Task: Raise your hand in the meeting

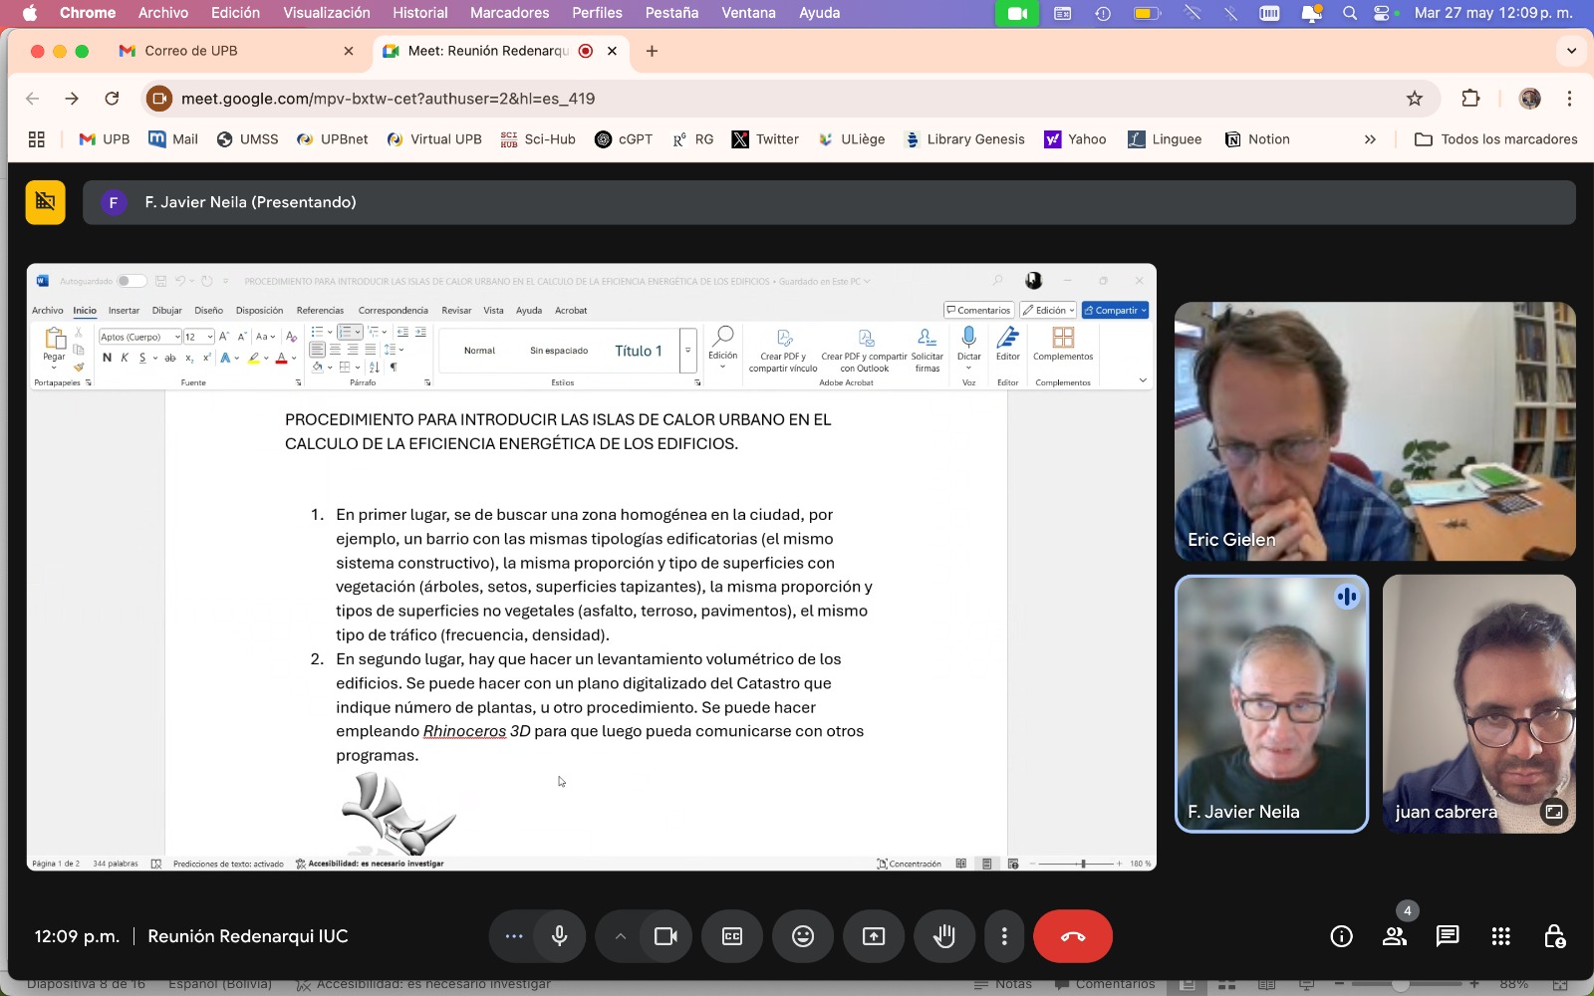Action: [x=943, y=936]
